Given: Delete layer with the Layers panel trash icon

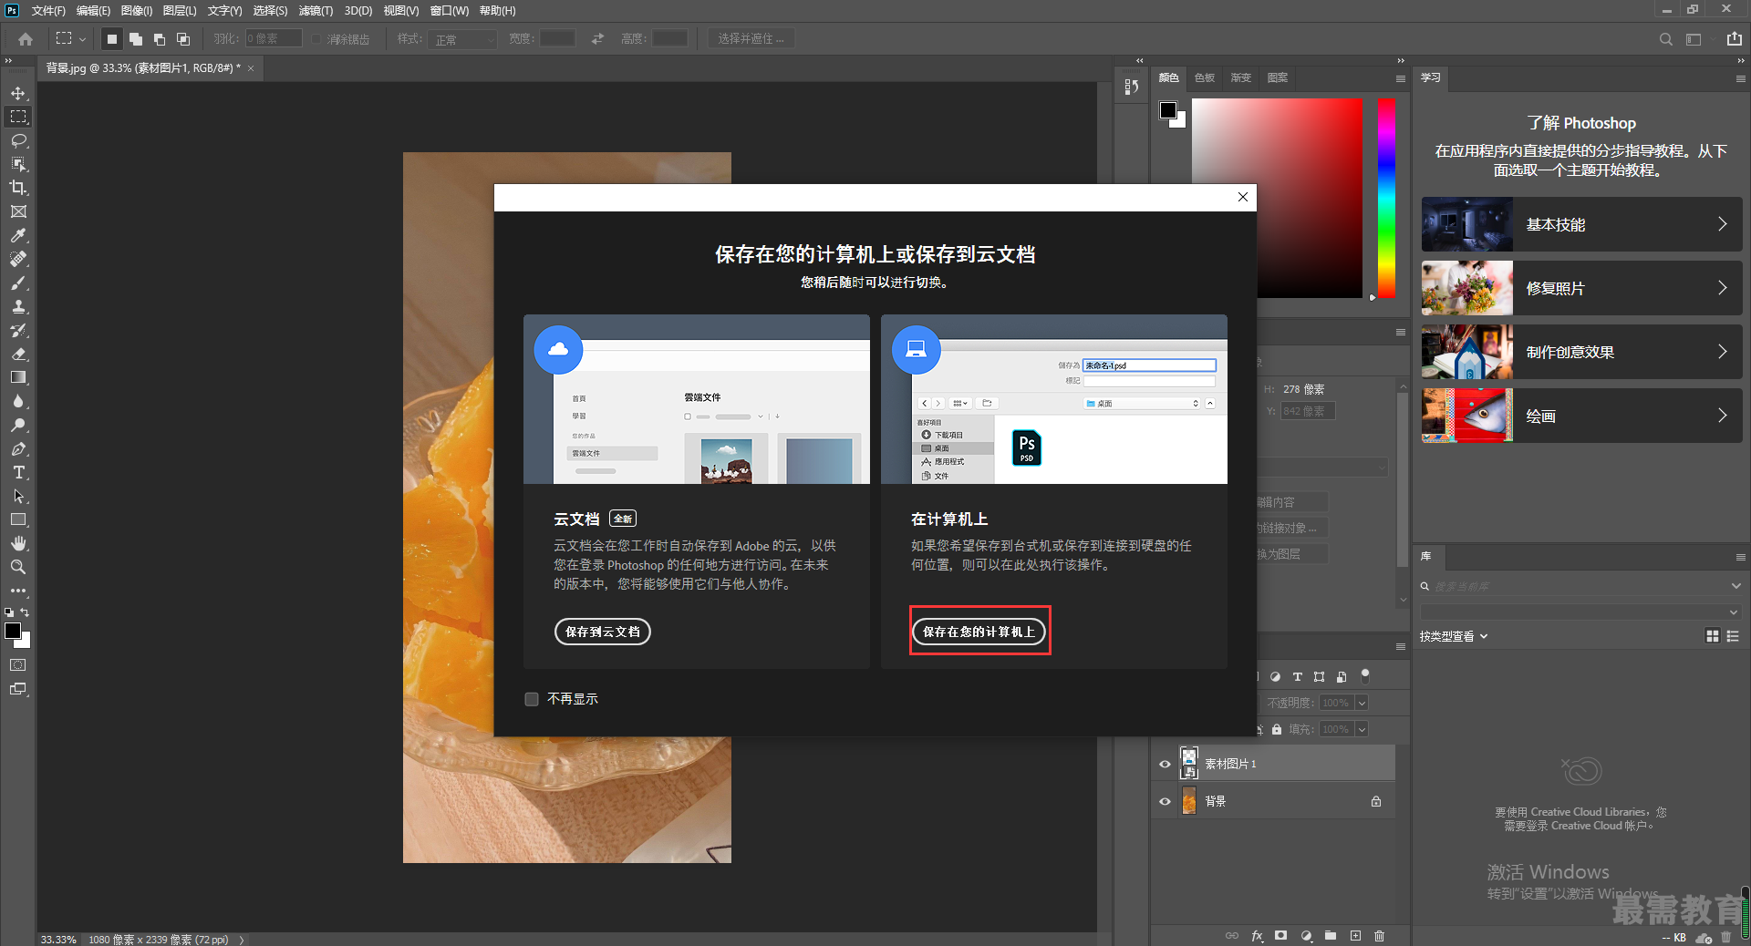Looking at the screenshot, I should pyautogui.click(x=1379, y=936).
